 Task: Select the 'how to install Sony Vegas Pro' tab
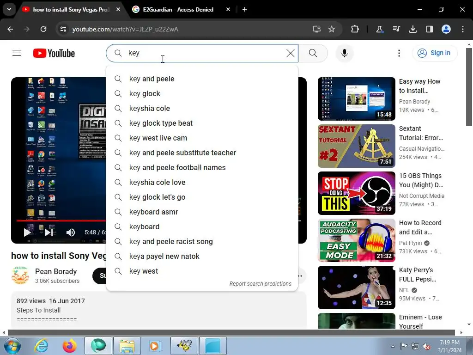click(x=71, y=10)
